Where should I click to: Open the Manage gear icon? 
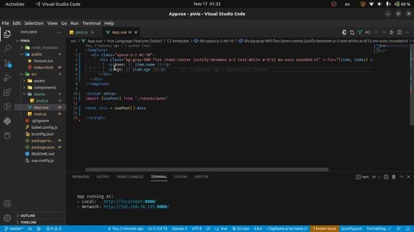coord(7,218)
